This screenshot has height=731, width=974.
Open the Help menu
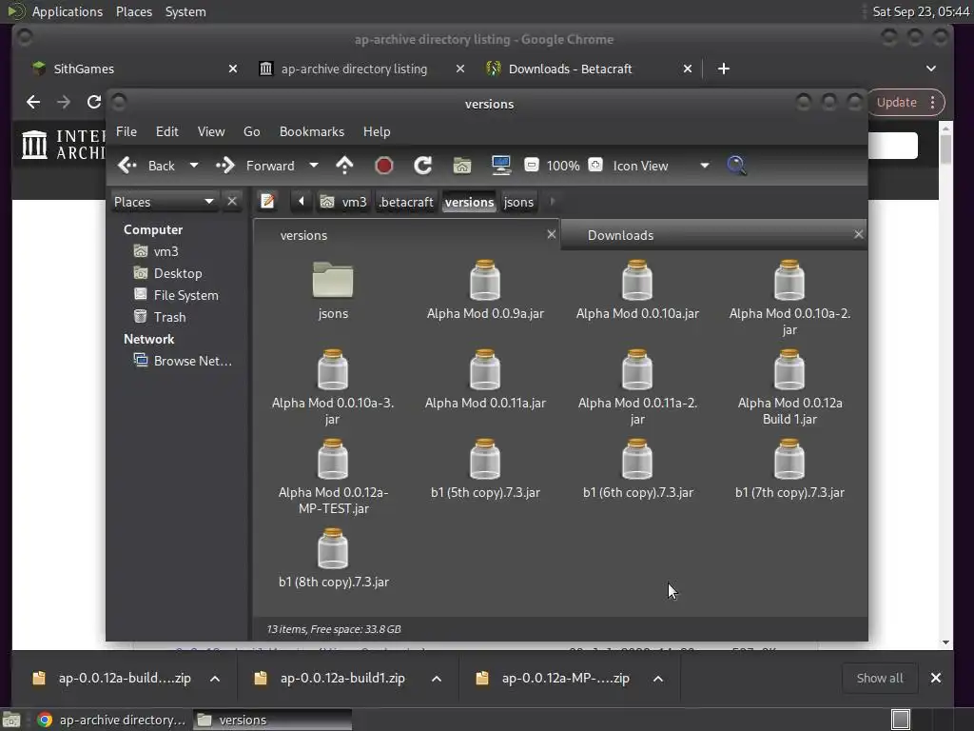[377, 131]
